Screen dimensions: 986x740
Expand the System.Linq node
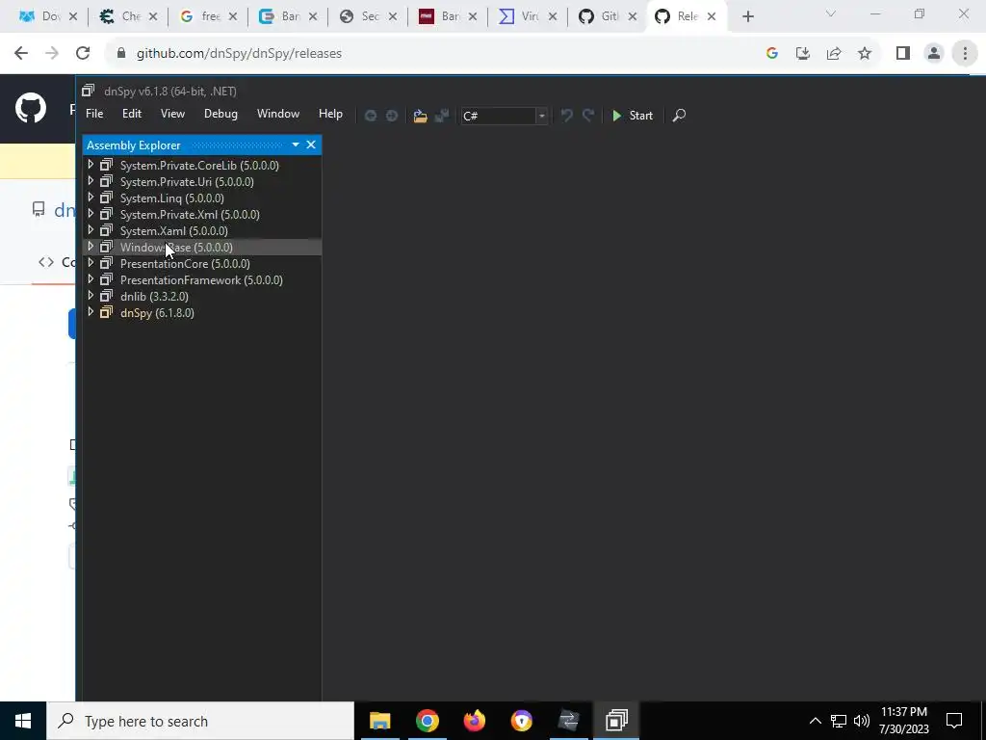point(91,198)
